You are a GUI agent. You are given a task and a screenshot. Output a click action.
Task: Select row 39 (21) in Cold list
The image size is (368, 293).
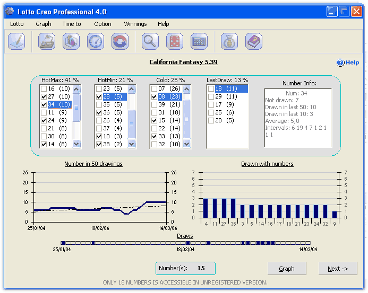(x=166, y=105)
